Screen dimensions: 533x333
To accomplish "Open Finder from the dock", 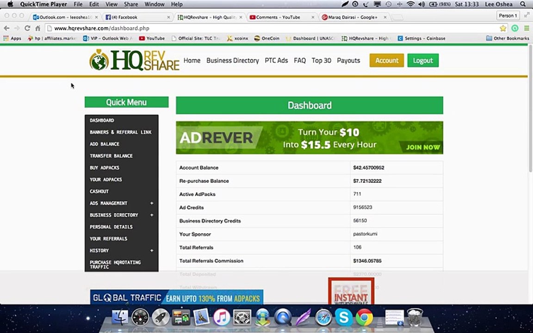I will [x=120, y=317].
